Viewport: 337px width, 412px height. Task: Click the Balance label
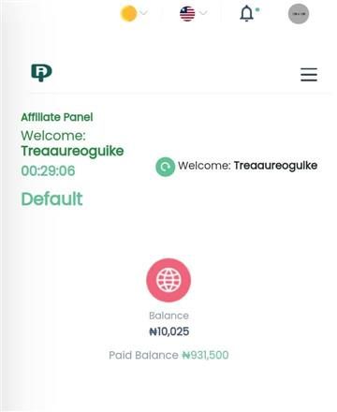click(x=168, y=316)
